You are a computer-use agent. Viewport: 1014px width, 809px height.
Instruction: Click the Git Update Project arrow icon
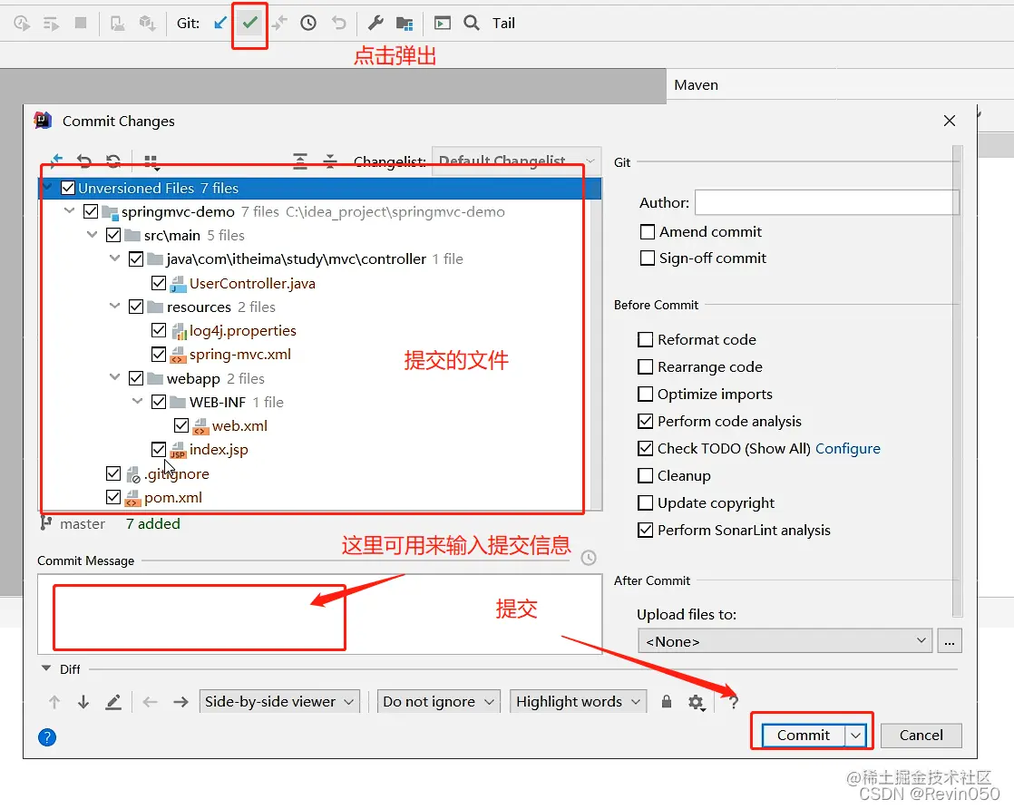click(x=220, y=24)
